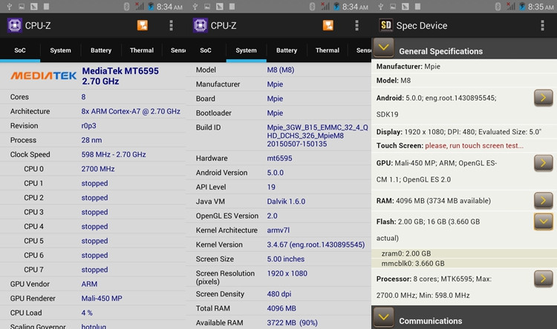This screenshot has width=557, height=329.
Task: Open the GPU Mali-450 MP details arrow
Action: pos(543,163)
